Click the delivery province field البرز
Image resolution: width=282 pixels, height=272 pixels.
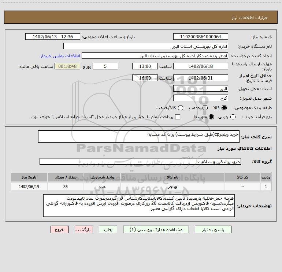201,88
